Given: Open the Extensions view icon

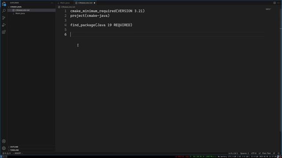Looking at the screenshot, I should (x=4, y=32).
